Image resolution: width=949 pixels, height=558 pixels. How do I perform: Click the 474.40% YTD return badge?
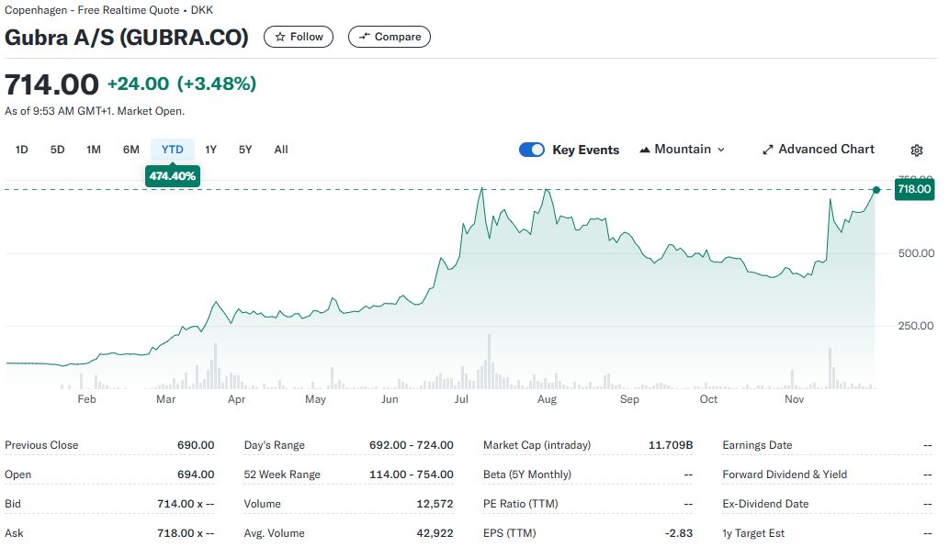[x=173, y=176]
